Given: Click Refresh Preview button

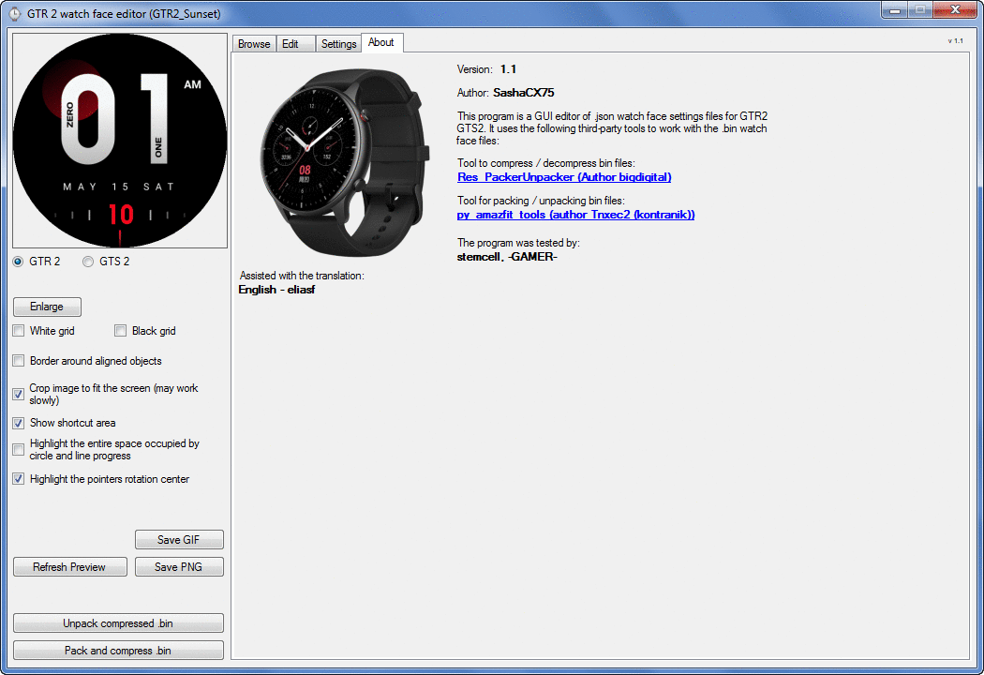Looking at the screenshot, I should 69,567.
